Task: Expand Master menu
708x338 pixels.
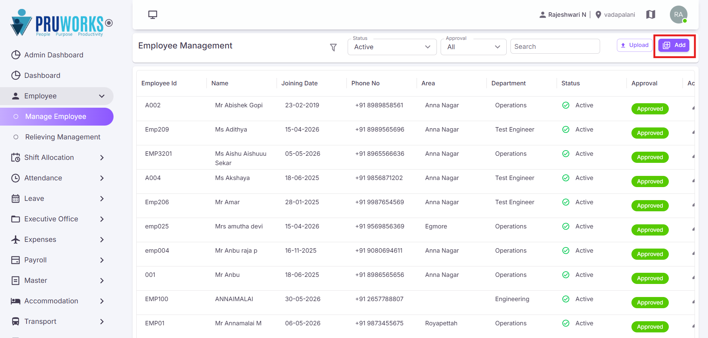Action: [57, 281]
